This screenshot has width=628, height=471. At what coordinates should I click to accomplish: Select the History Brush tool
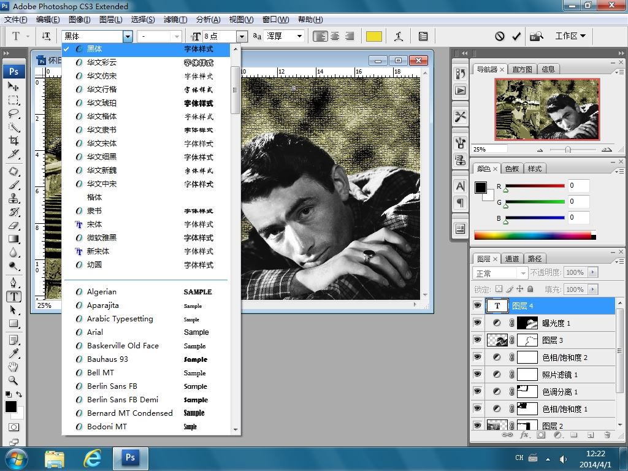[13, 212]
